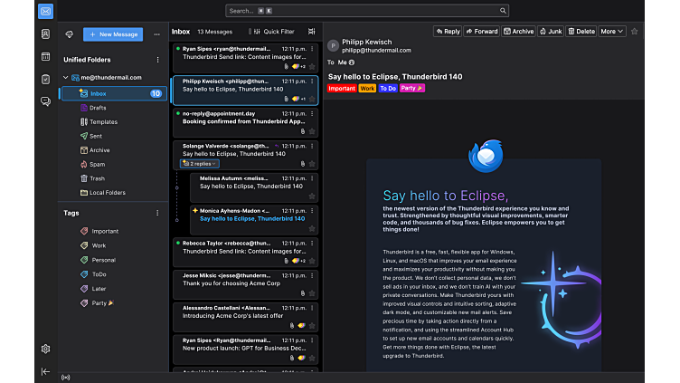Viewport: 680px width, 383px height.
Task: Click the New Message button
Action: click(113, 34)
